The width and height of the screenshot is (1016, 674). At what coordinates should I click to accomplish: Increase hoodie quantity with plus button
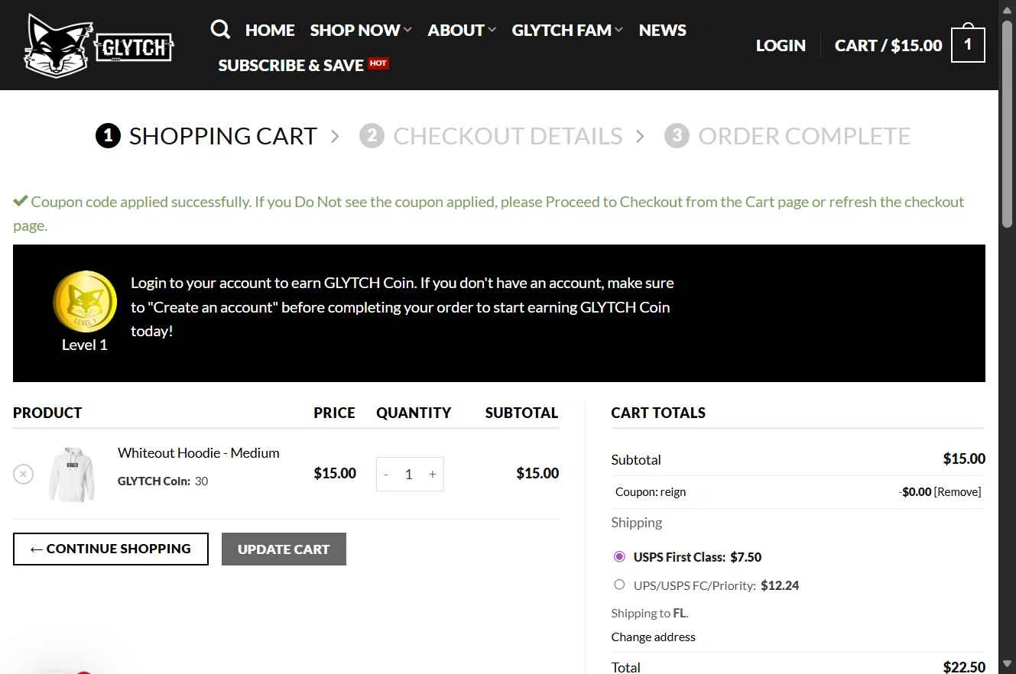pos(433,475)
